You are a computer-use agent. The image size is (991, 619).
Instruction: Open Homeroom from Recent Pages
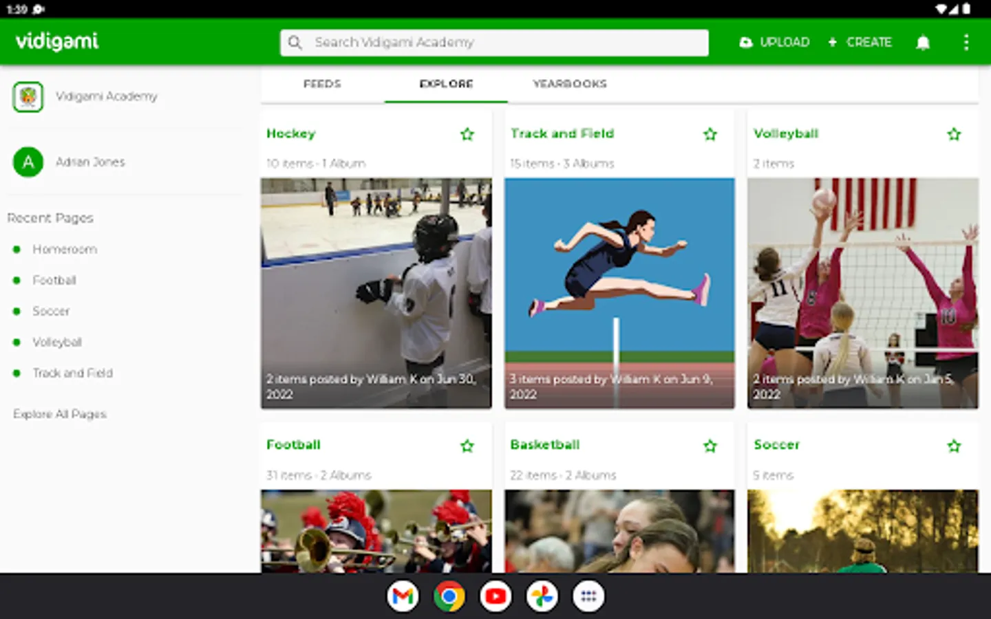coord(65,249)
